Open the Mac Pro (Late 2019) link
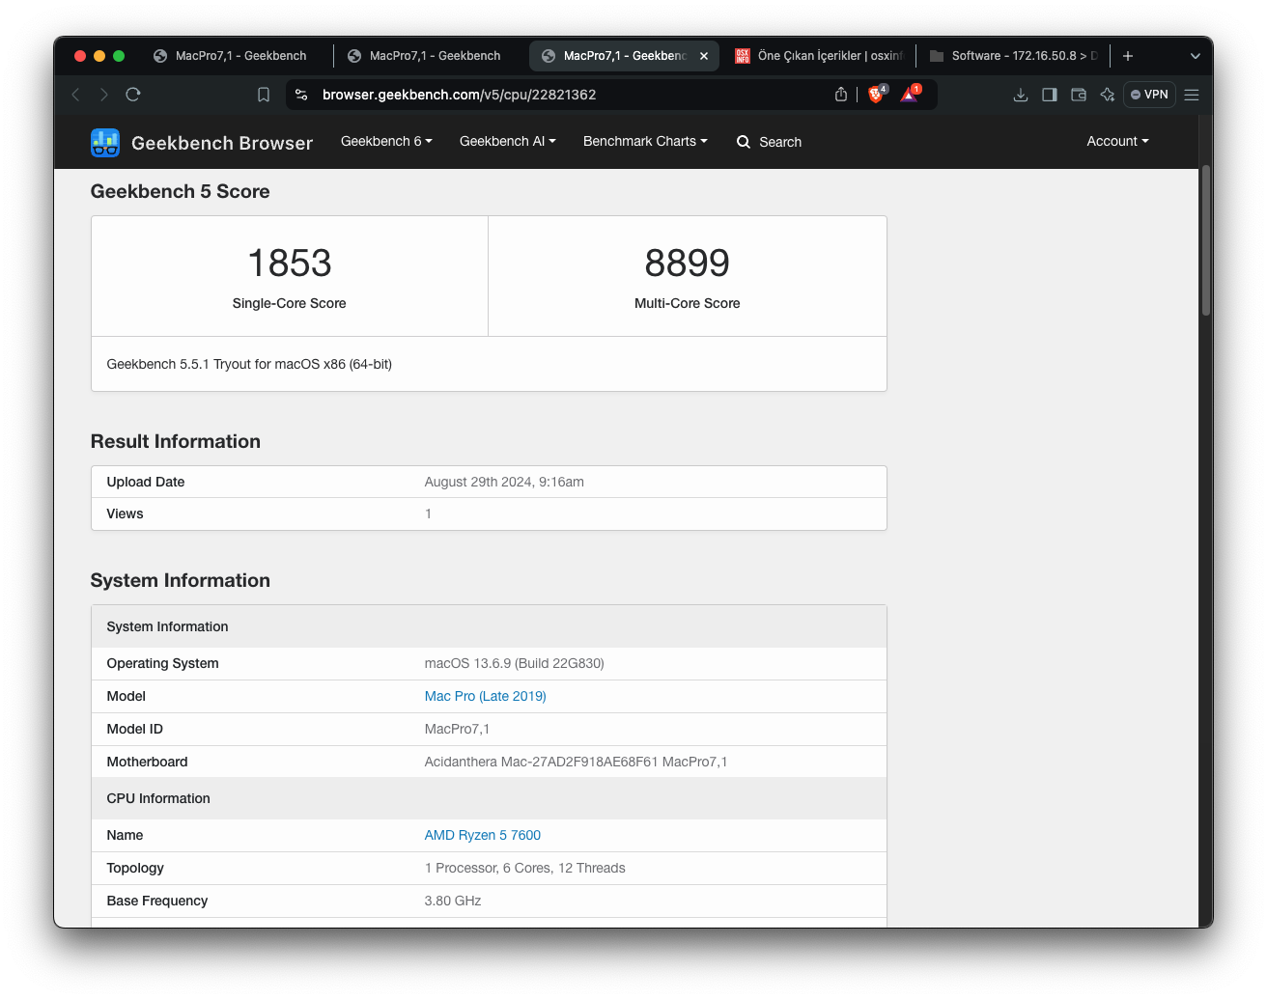The height and width of the screenshot is (999, 1267). click(x=485, y=696)
